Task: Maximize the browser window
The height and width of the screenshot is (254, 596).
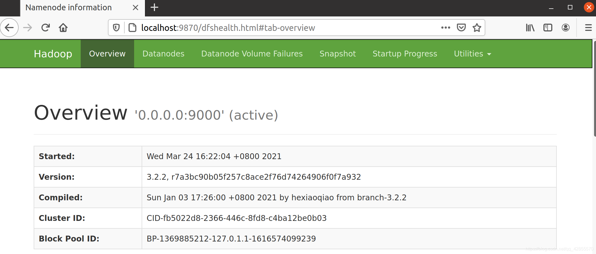Action: tap(570, 8)
